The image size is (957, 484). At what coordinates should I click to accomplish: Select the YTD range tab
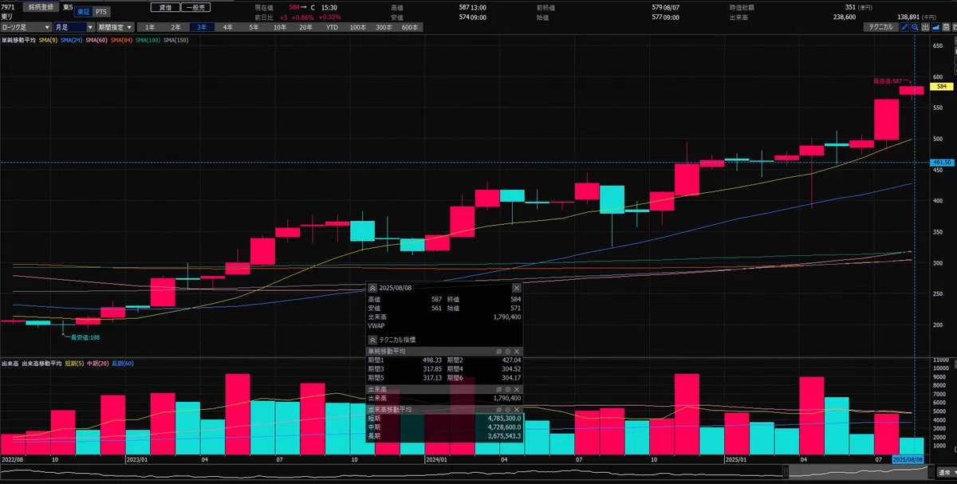pyautogui.click(x=332, y=27)
